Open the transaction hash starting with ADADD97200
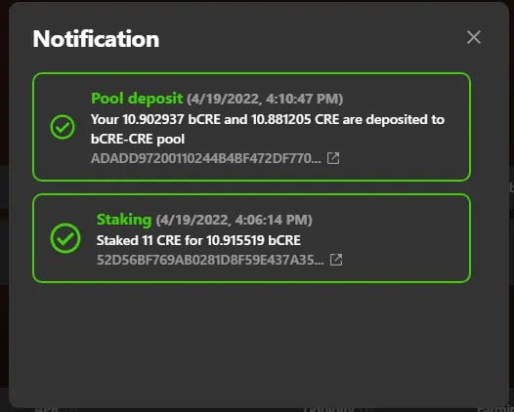 coord(206,158)
